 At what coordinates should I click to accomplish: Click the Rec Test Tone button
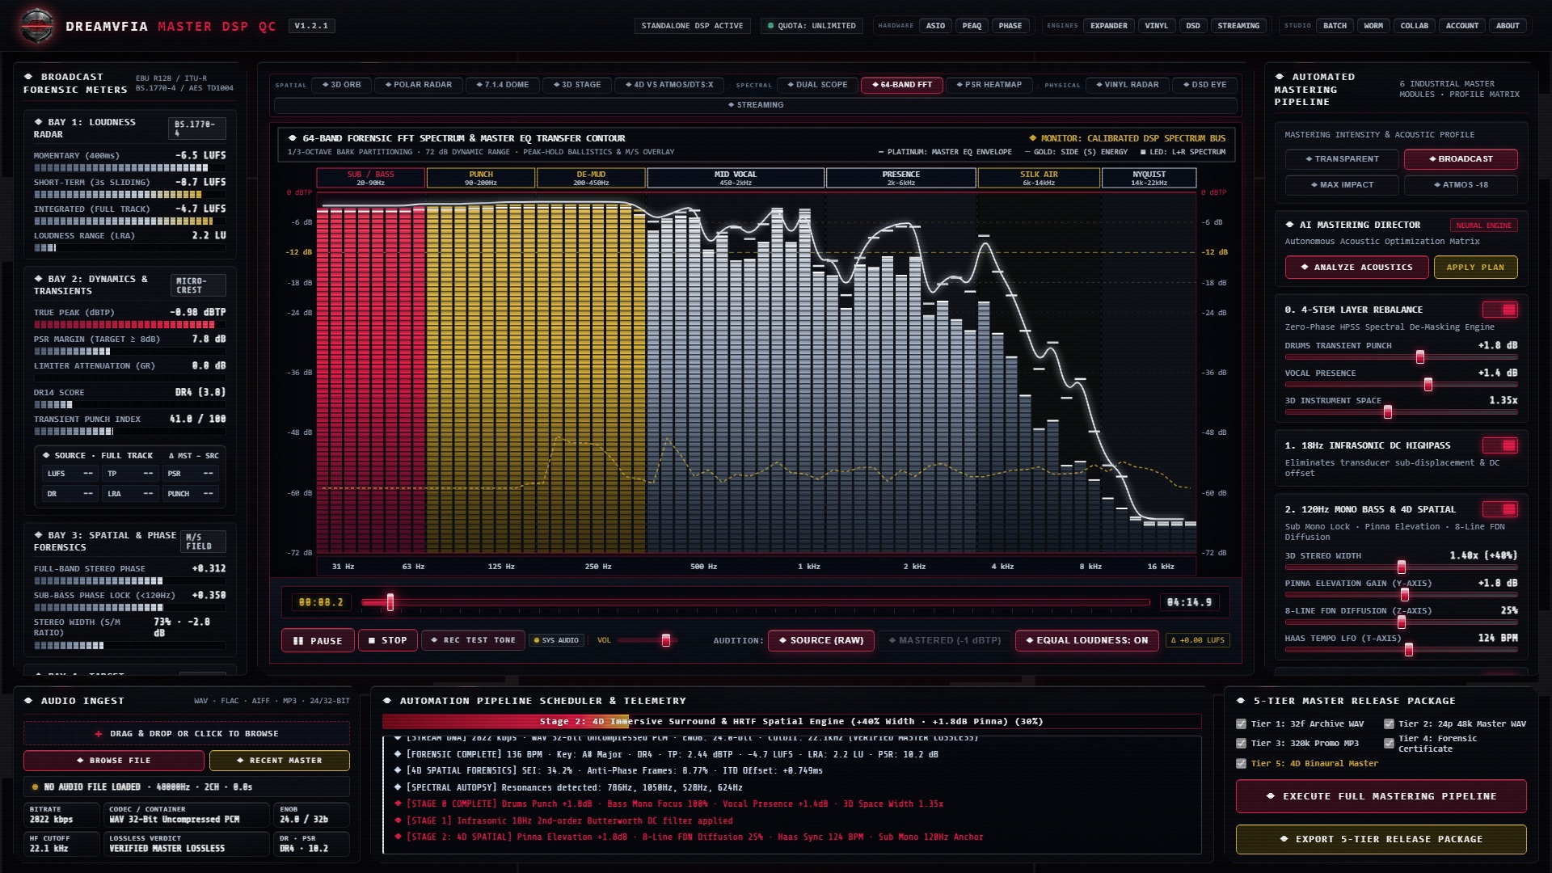474,640
